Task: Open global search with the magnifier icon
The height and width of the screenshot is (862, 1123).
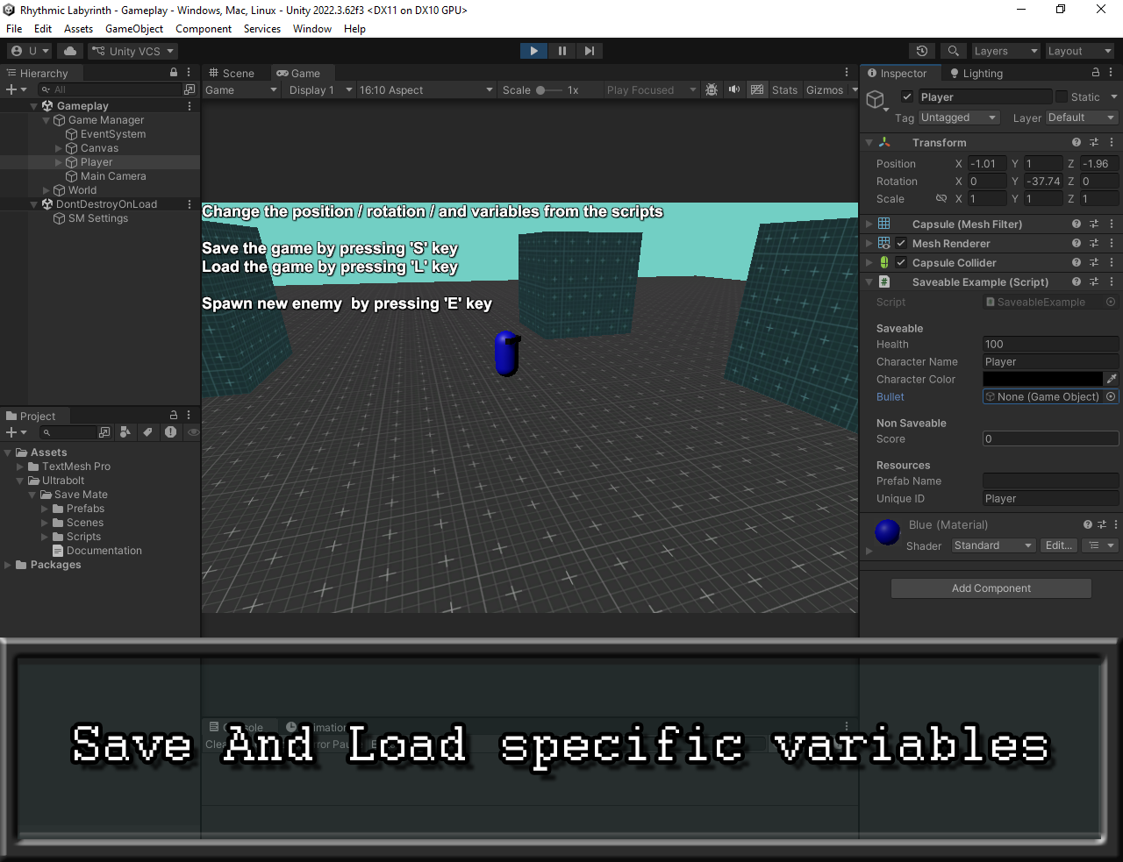Action: (954, 51)
